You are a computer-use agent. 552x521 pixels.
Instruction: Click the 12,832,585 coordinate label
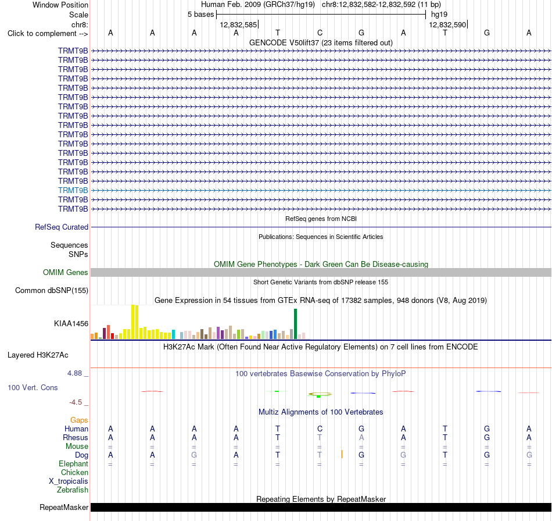(238, 24)
